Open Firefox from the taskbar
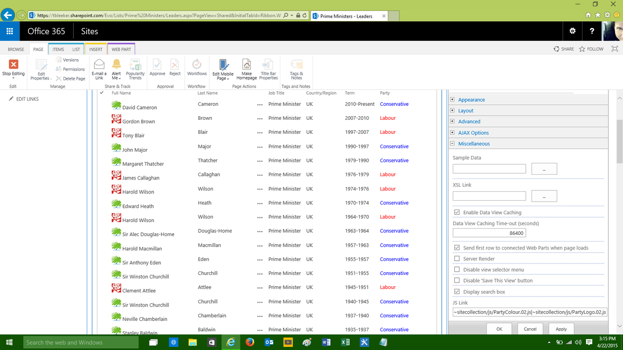Image resolution: width=623 pixels, height=350 pixels. tap(250, 342)
